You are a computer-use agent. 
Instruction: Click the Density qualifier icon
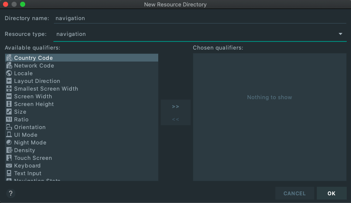pyautogui.click(x=9, y=150)
